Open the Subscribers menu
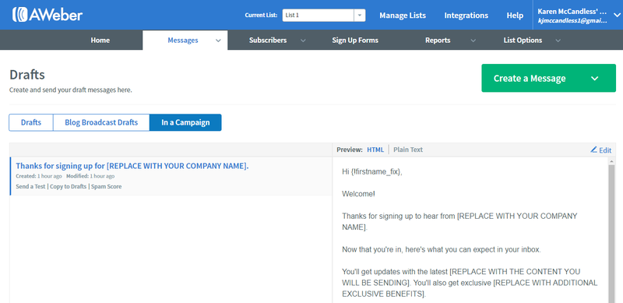Image resolution: width=623 pixels, height=303 pixels. click(x=268, y=41)
